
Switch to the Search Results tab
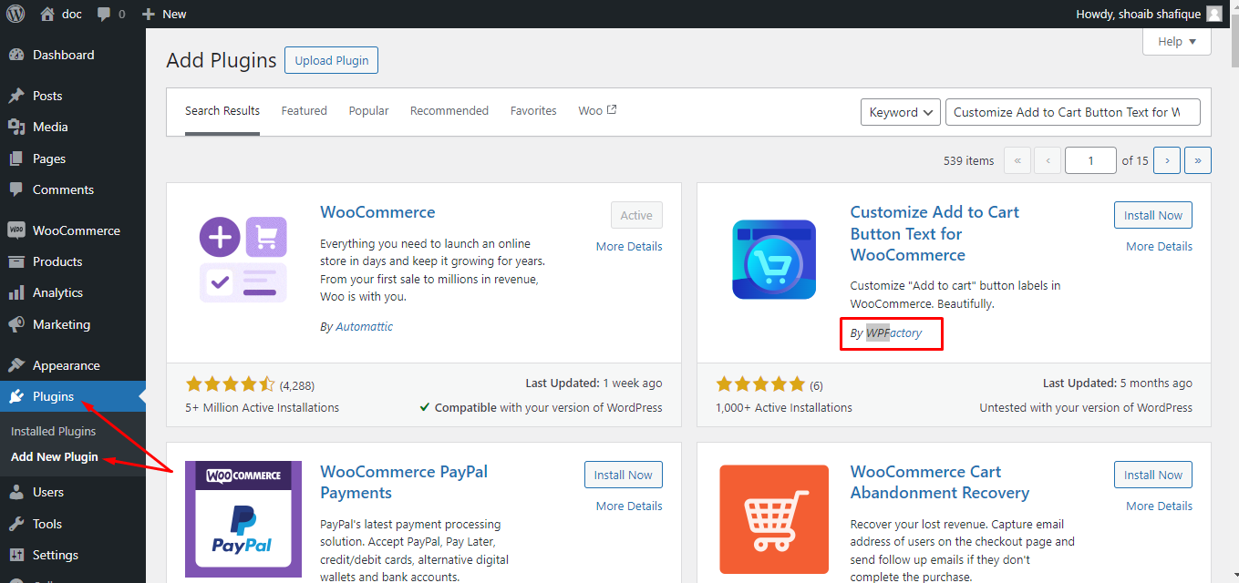[222, 111]
